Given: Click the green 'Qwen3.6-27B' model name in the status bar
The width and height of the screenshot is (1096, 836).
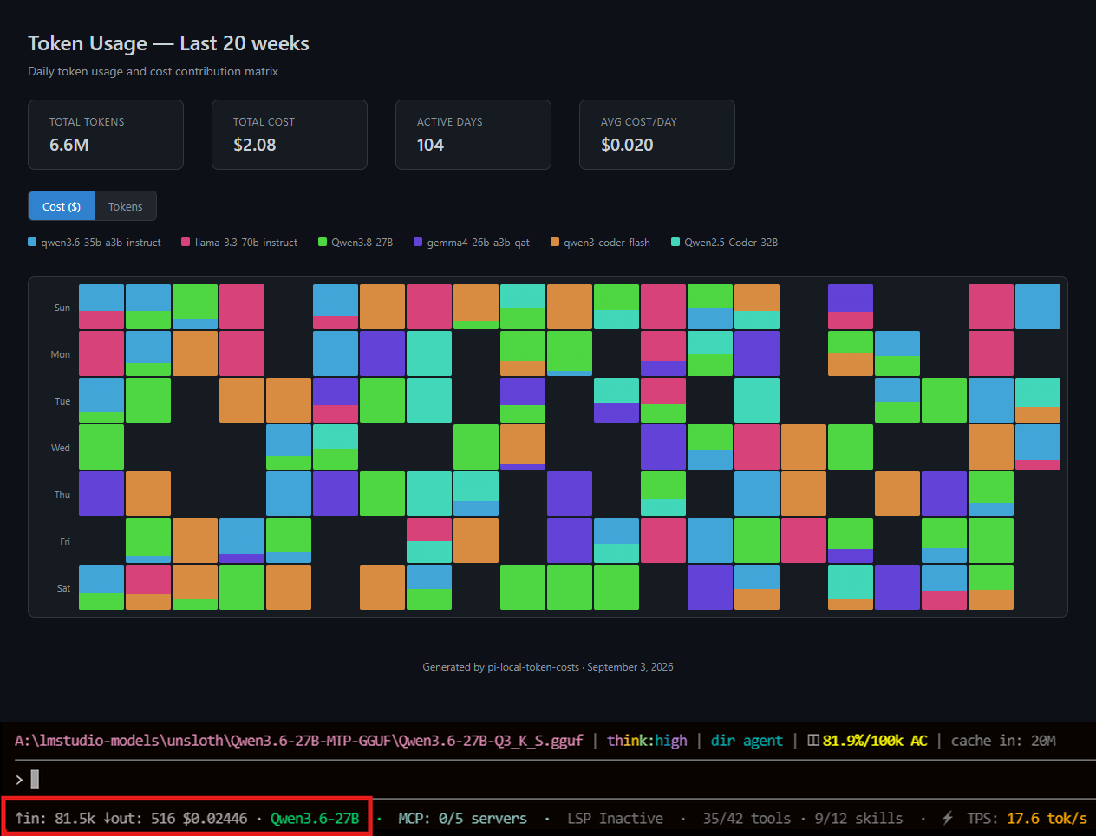Looking at the screenshot, I should pyautogui.click(x=315, y=818).
